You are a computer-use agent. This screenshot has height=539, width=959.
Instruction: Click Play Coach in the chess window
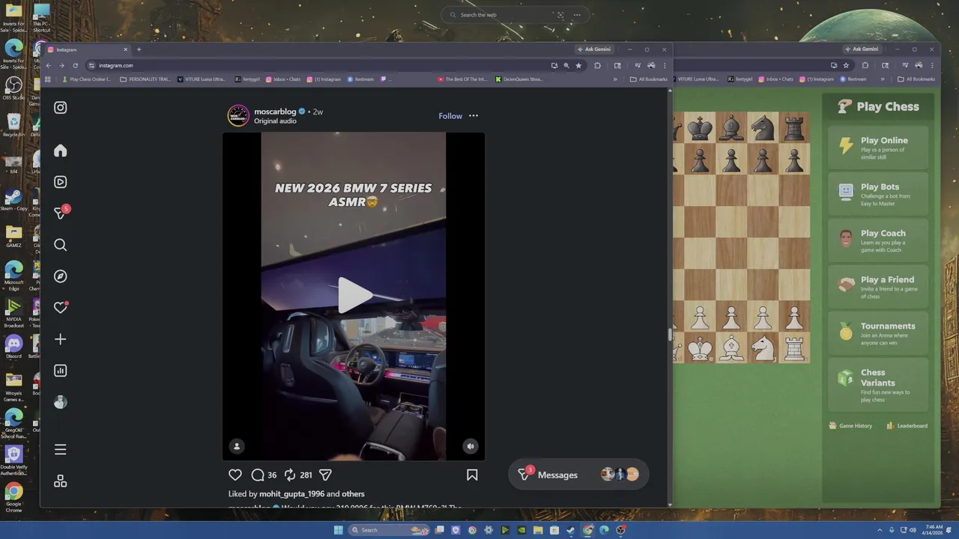878,240
